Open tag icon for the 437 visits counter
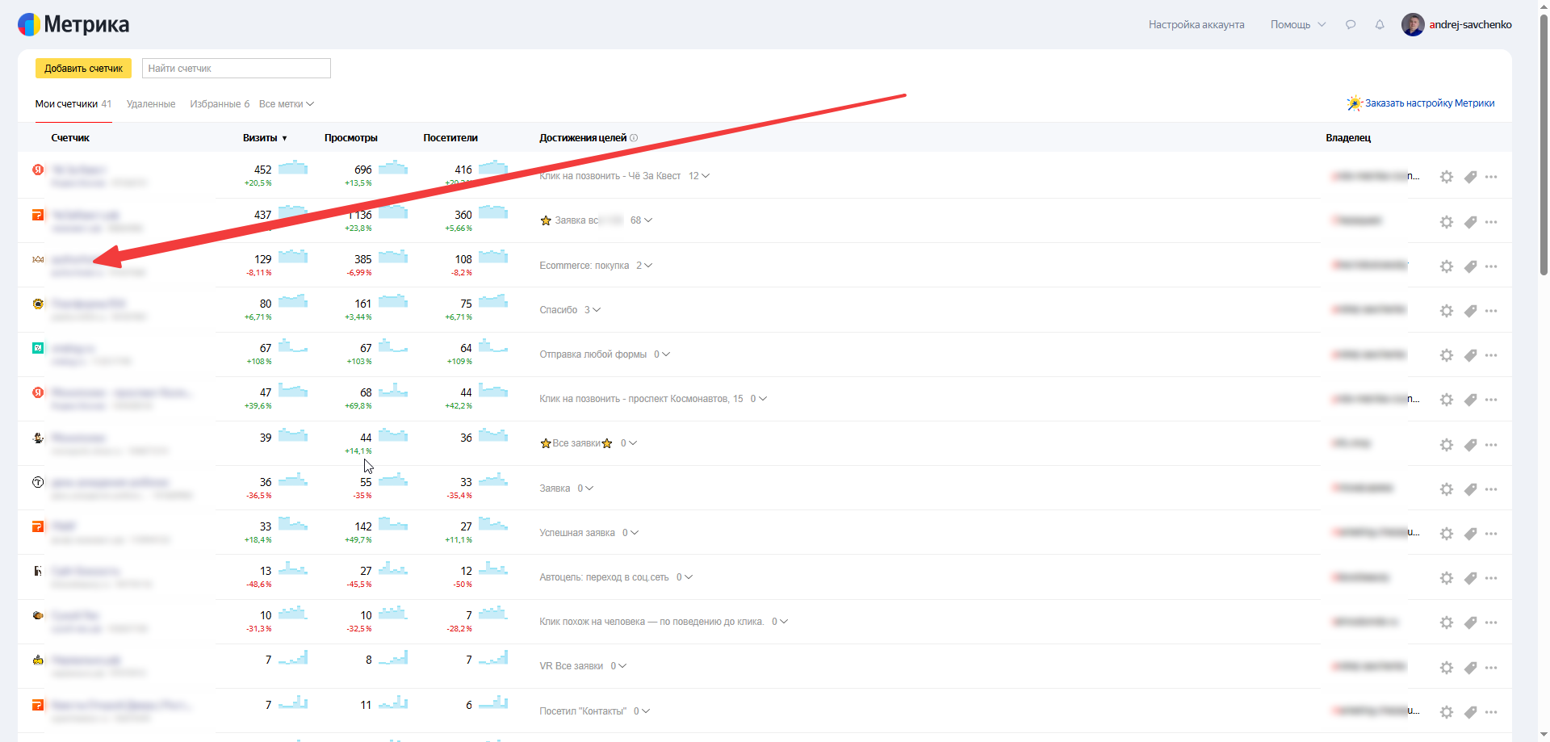This screenshot has height=742, width=1550. [1470, 221]
